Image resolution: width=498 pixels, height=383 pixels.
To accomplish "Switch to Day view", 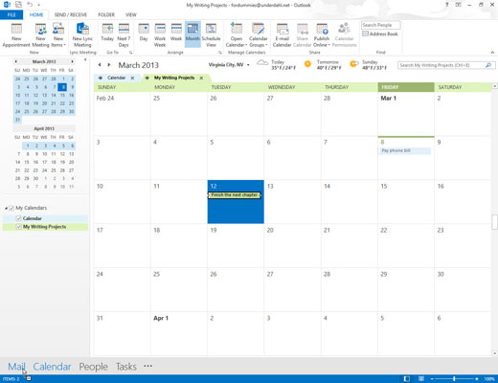I will (x=144, y=33).
